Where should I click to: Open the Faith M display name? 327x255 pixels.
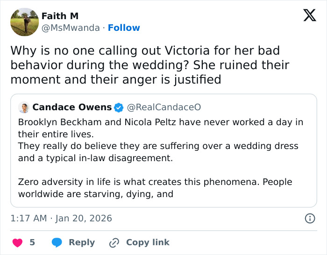[x=60, y=16]
